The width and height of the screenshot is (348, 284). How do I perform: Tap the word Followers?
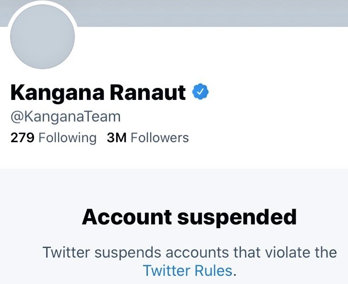(x=160, y=137)
